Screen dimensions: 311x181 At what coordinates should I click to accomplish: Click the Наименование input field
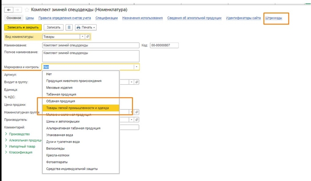point(91,45)
